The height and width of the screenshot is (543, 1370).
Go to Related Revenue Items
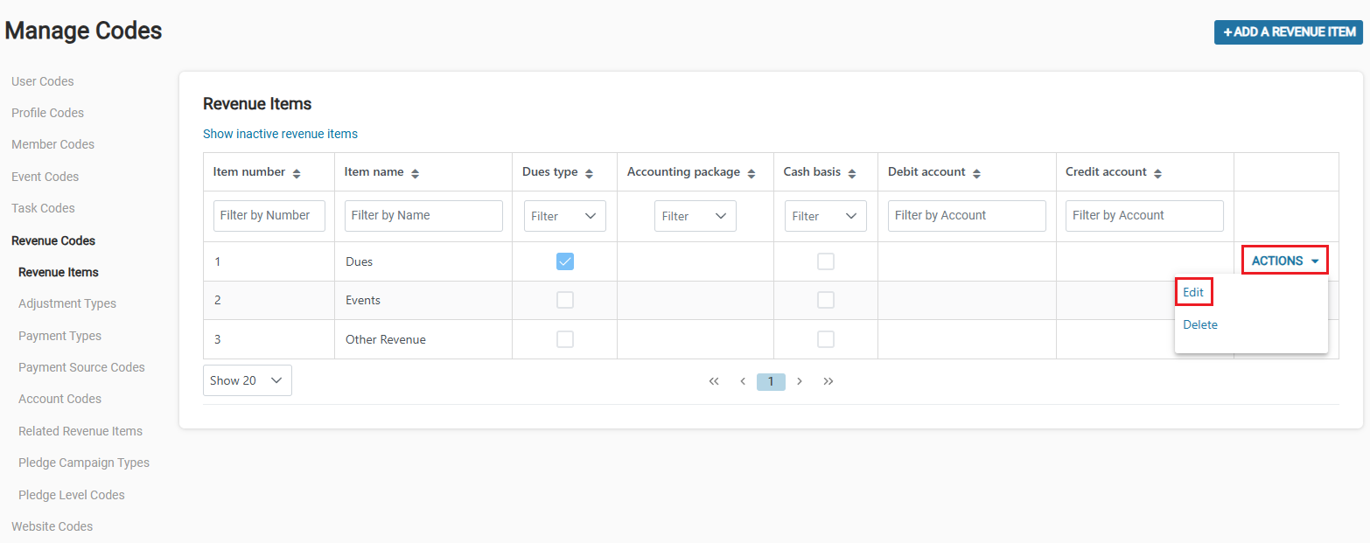[x=80, y=431]
